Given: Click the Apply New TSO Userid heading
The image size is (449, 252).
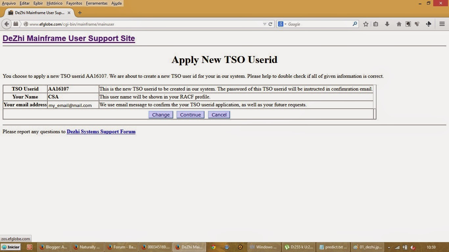Looking at the screenshot, I should [225, 60].
